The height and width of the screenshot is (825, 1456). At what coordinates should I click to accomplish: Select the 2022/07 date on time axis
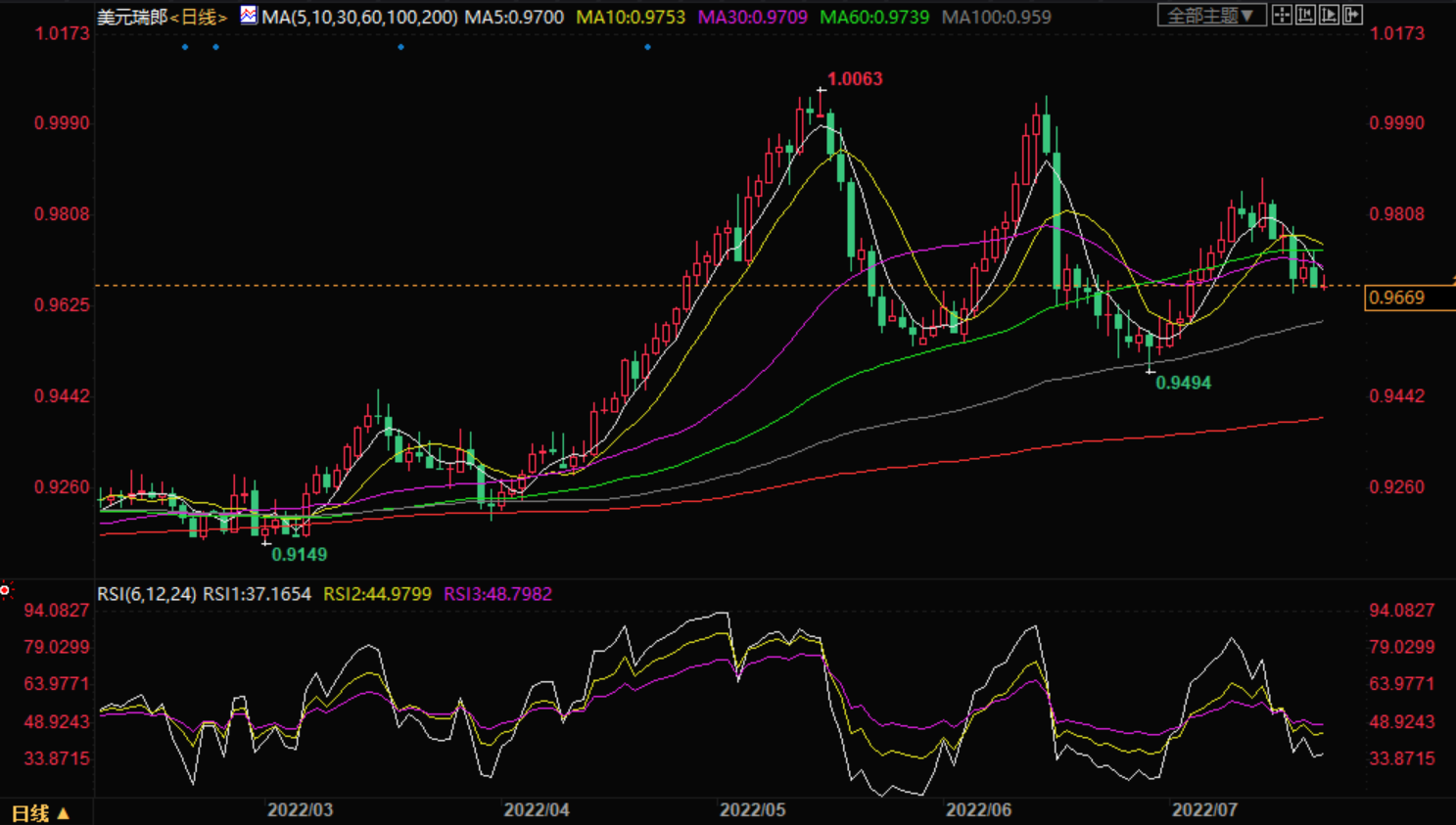(1204, 810)
